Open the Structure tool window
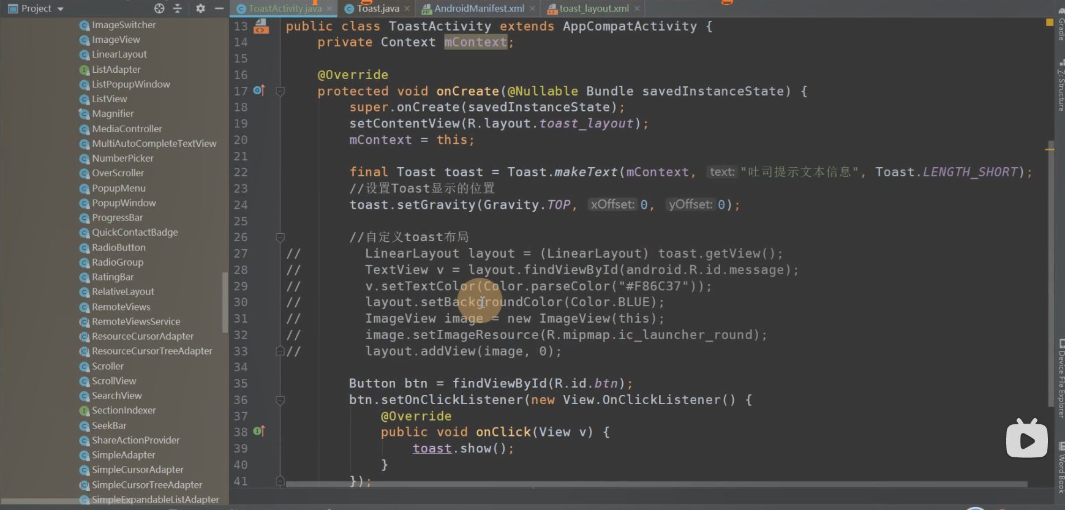Viewport: 1065px width, 510px height. pyautogui.click(x=1061, y=86)
